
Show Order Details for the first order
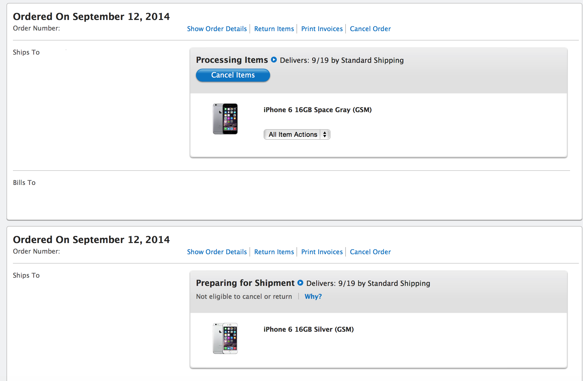coord(217,29)
